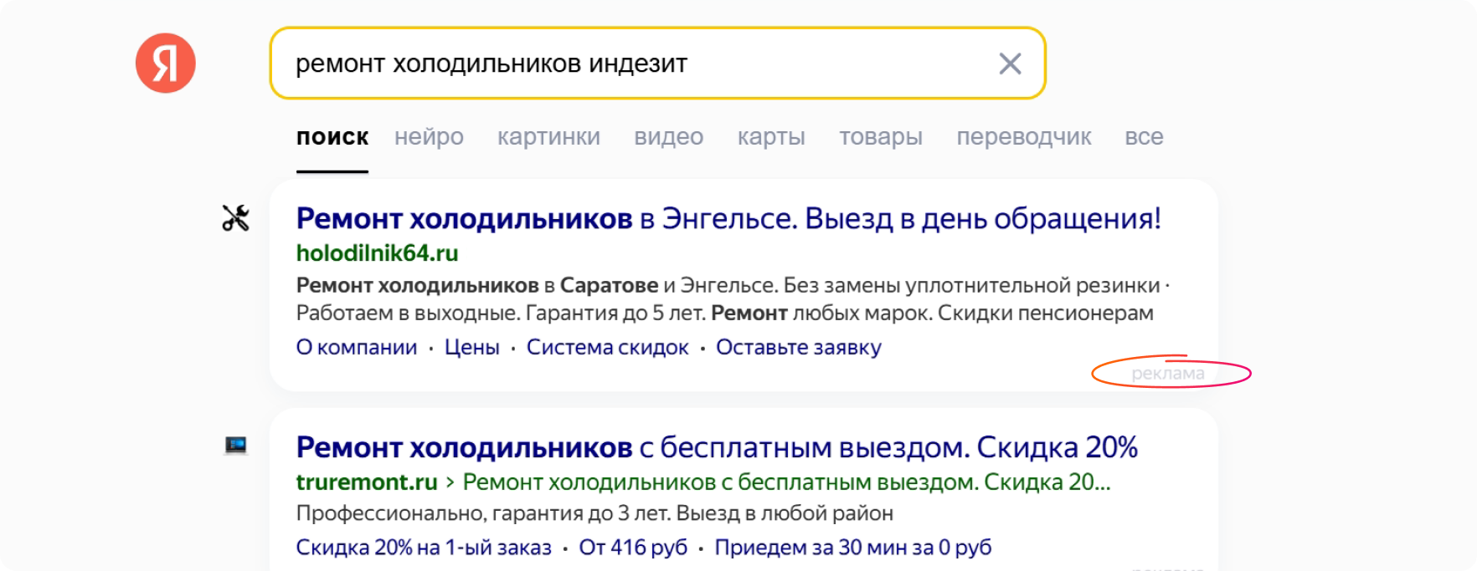Open the 'переводчик' tab
Screen dimensions: 1477x571
coord(1023,137)
